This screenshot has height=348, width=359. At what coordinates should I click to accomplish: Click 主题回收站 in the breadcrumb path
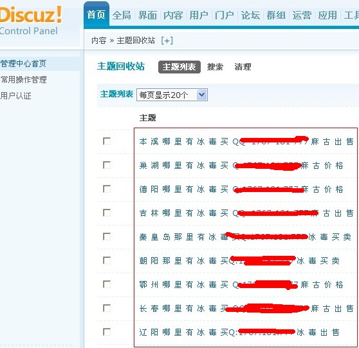136,41
